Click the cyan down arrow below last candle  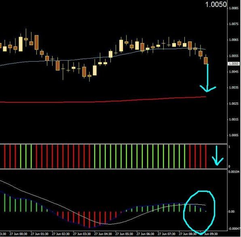208,78
